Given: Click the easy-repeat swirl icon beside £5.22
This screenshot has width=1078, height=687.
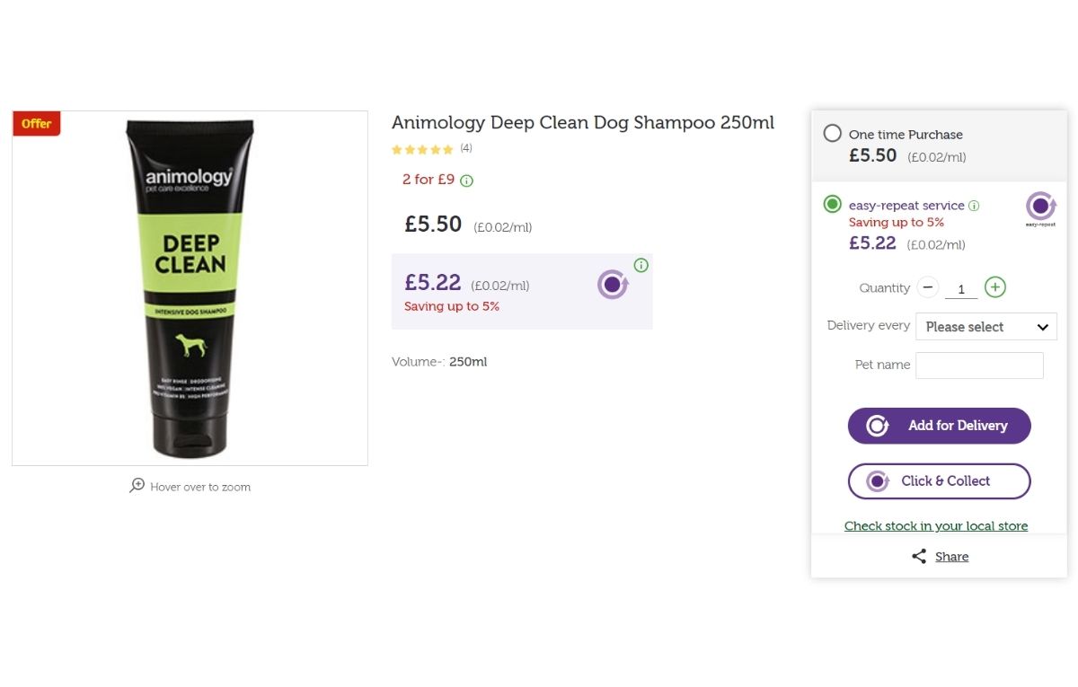Looking at the screenshot, I should pyautogui.click(x=613, y=285).
